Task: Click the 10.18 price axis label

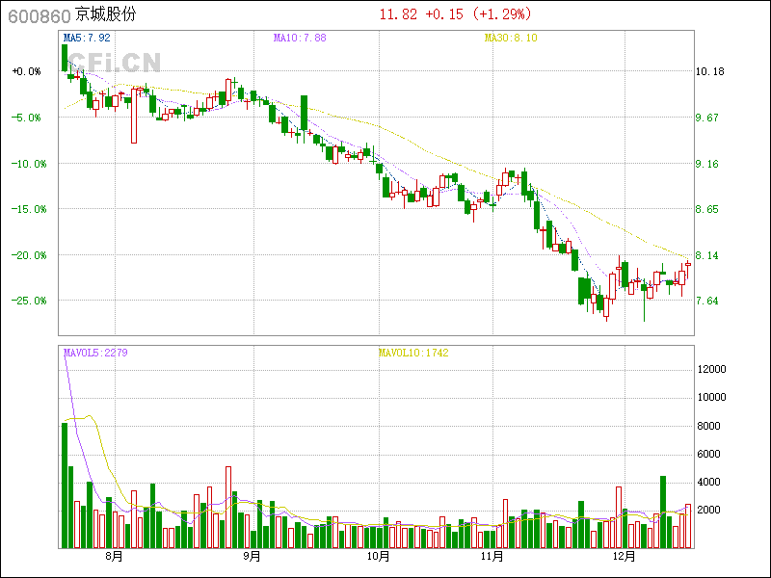Action: (709, 71)
